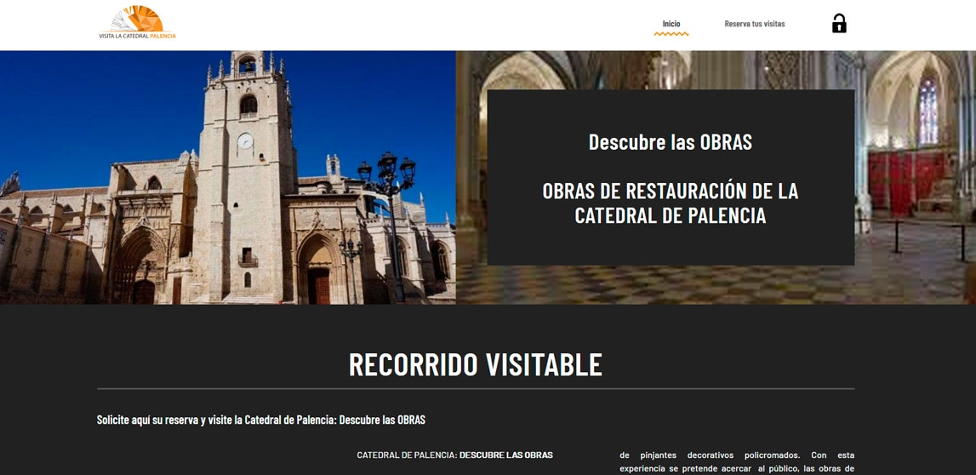Select the Descubre las OBRAS banner heading

click(x=671, y=142)
